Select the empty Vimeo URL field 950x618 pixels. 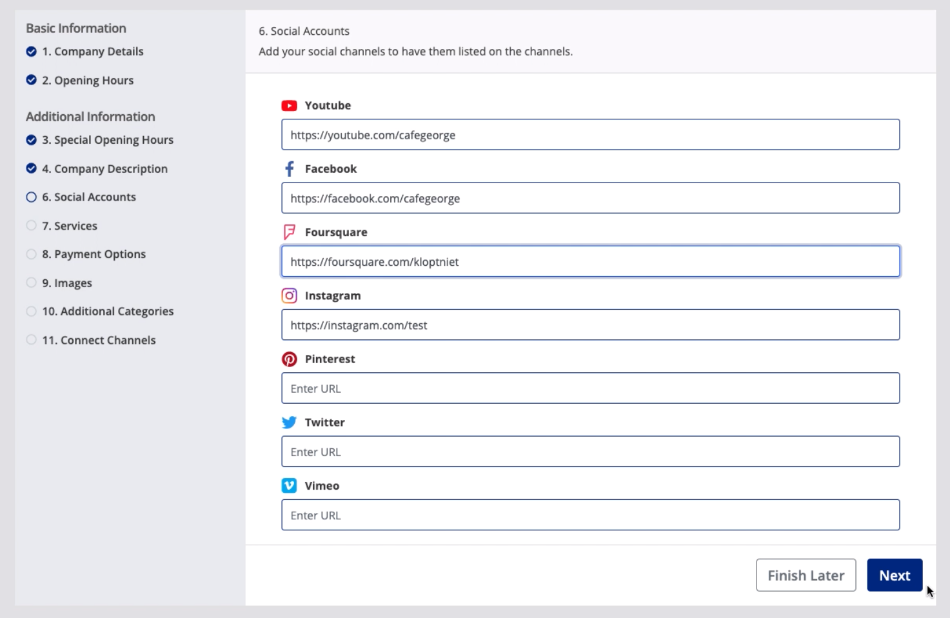click(x=591, y=515)
